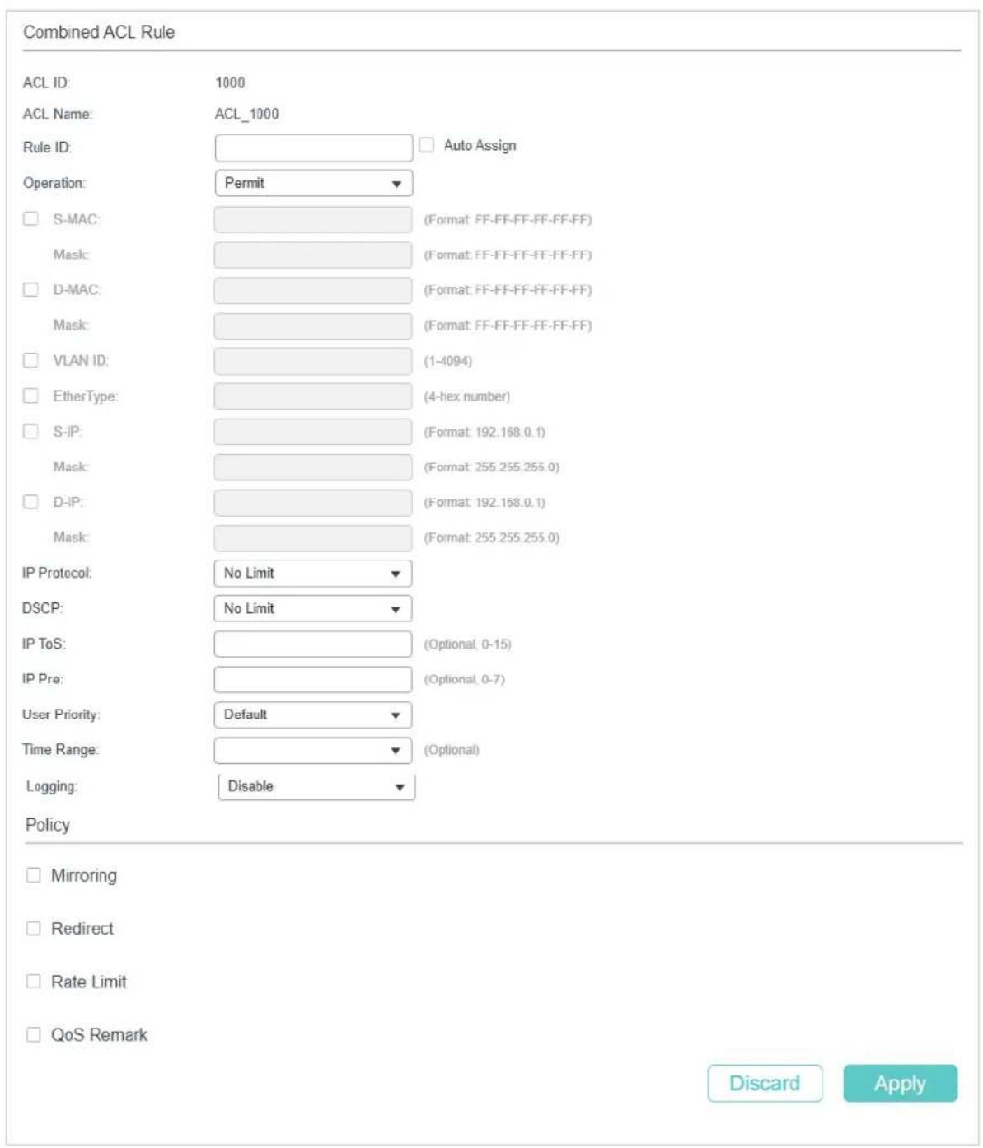Click the Rule ID input field
This screenshot has height=1148, width=983.
(x=313, y=148)
